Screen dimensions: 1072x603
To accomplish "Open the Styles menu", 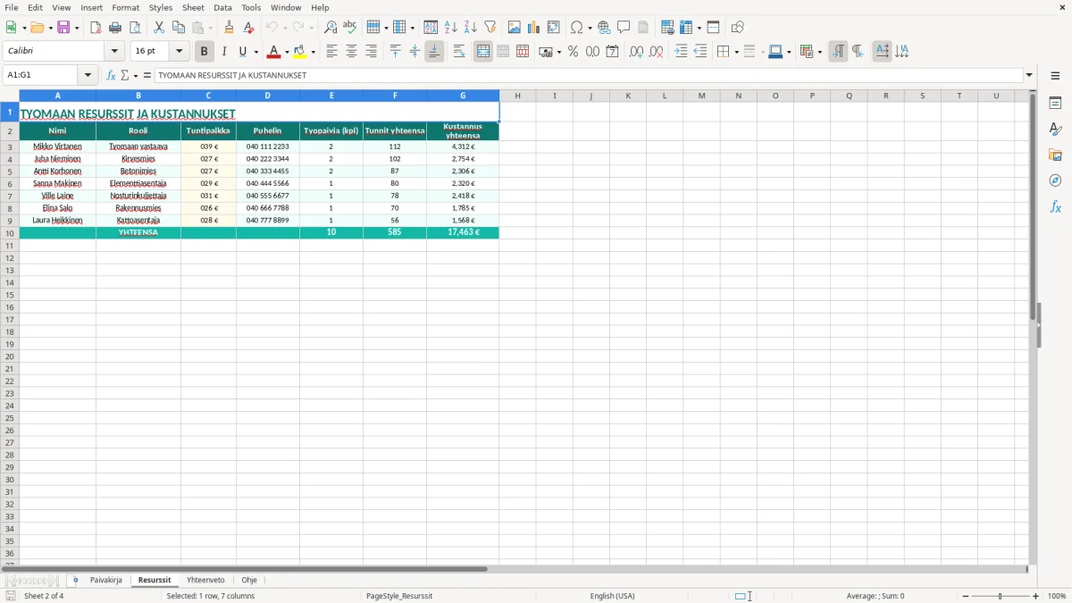I will pos(161,7).
